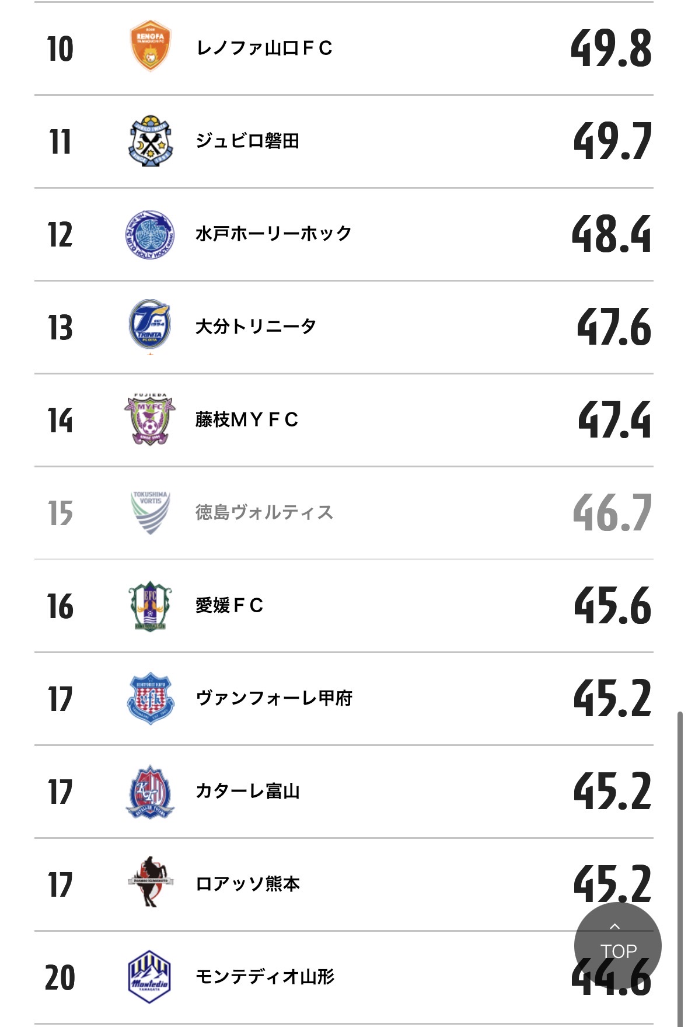Tap the 徳島ヴォルティス team name
This screenshot has width=688, height=1027.
point(264,512)
